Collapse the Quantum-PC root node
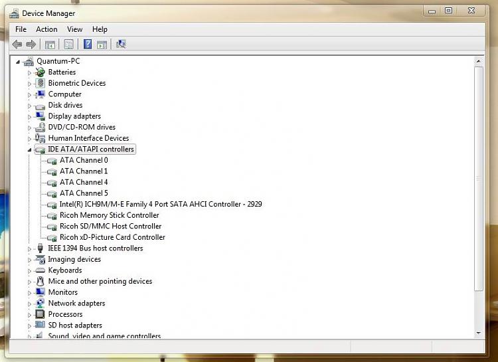The height and width of the screenshot is (362, 498). [18, 62]
